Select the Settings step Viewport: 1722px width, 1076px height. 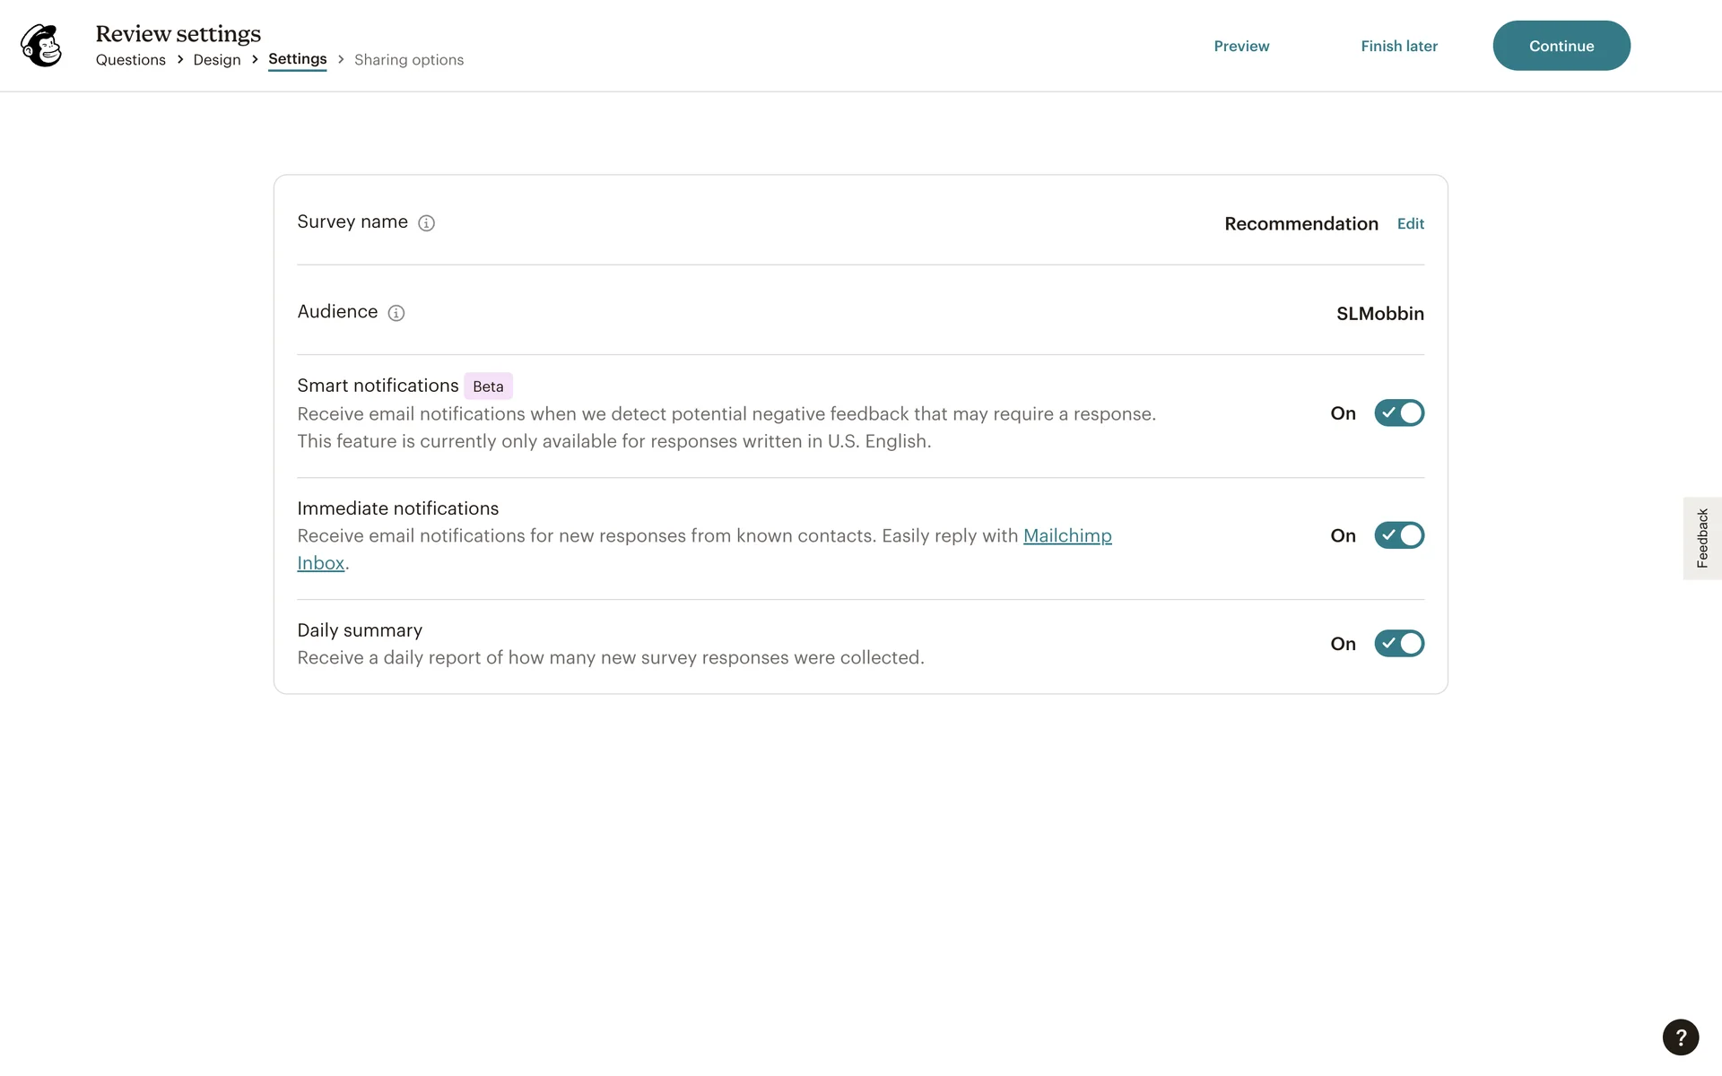point(297,59)
